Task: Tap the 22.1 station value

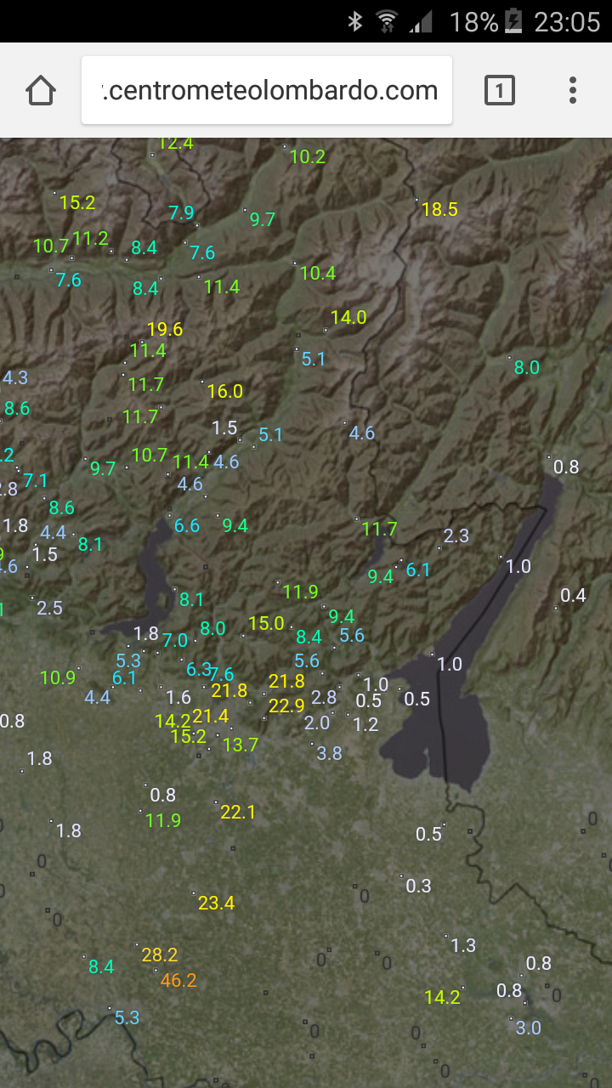Action: click(x=238, y=812)
